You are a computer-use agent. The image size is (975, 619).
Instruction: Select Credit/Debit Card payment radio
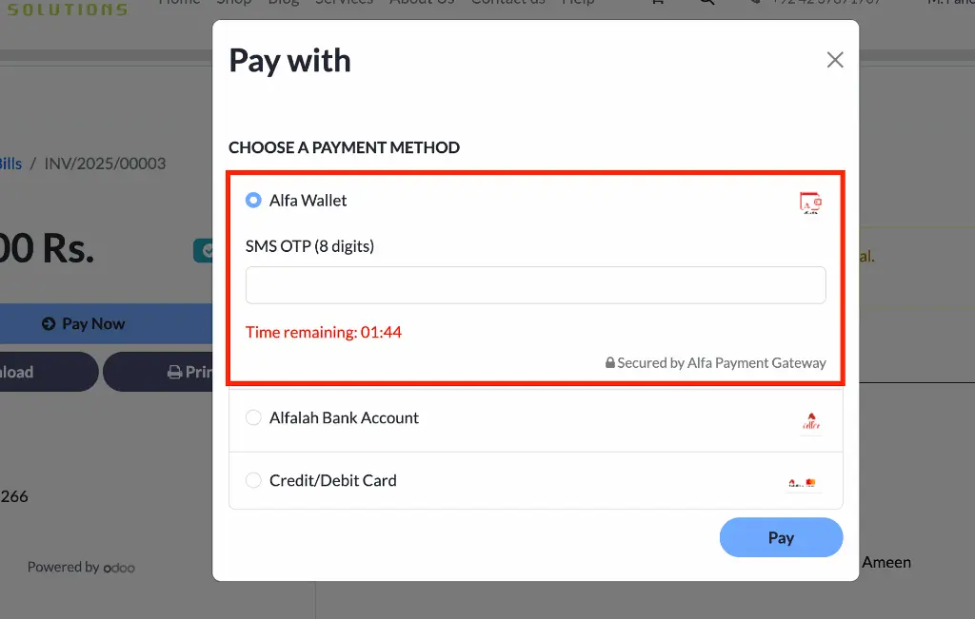[x=253, y=480]
